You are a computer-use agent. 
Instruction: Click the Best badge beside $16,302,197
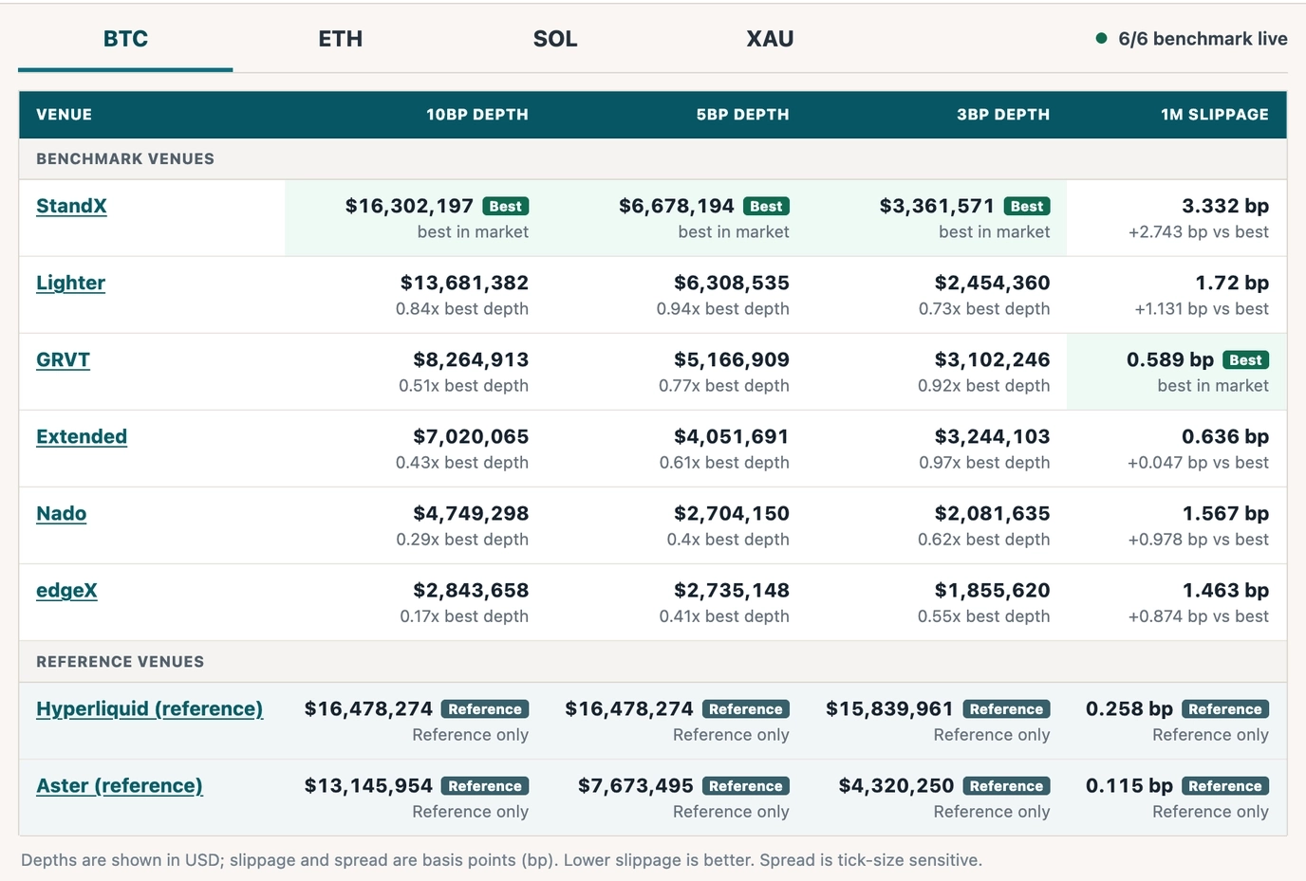coord(505,206)
